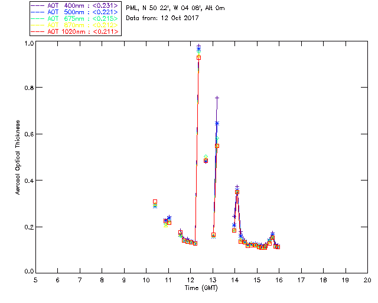Click the AOT 500nm legend entry

click(x=74, y=12)
